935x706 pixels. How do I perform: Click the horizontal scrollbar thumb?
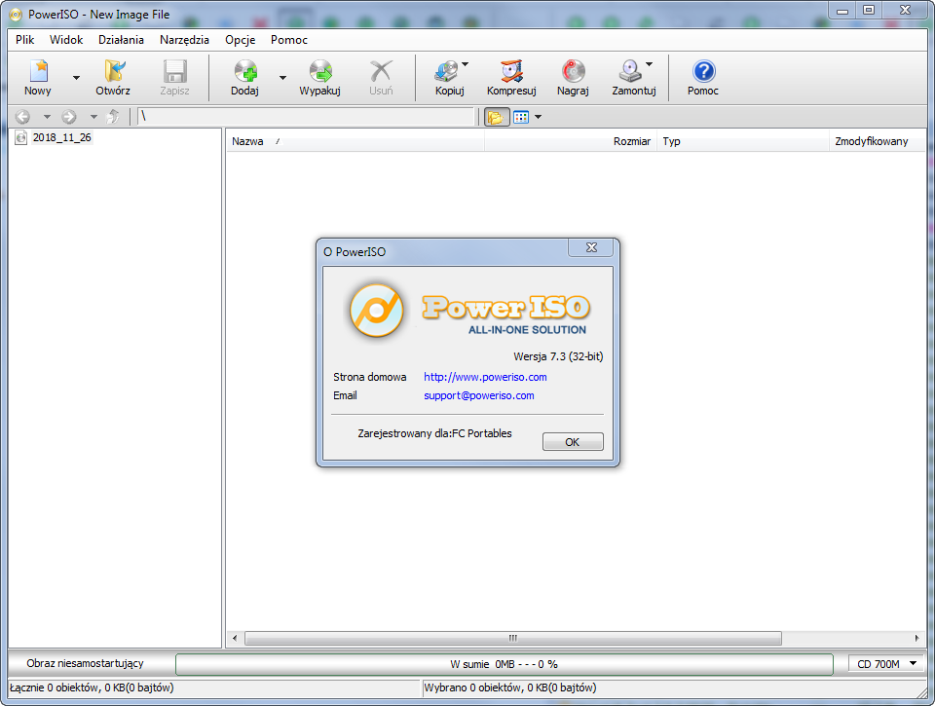pyautogui.click(x=513, y=638)
